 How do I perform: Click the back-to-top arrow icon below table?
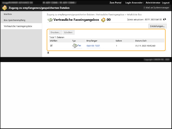48,53
